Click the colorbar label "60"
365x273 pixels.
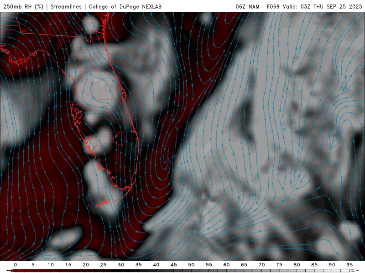(226, 265)
